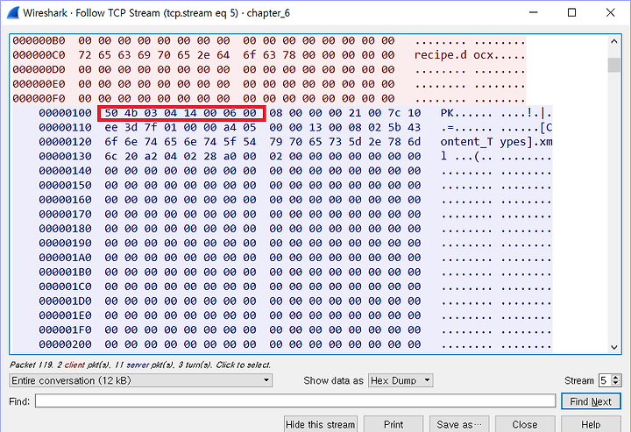Click into the Stream number field
The height and width of the screenshot is (432, 631).
[605, 380]
